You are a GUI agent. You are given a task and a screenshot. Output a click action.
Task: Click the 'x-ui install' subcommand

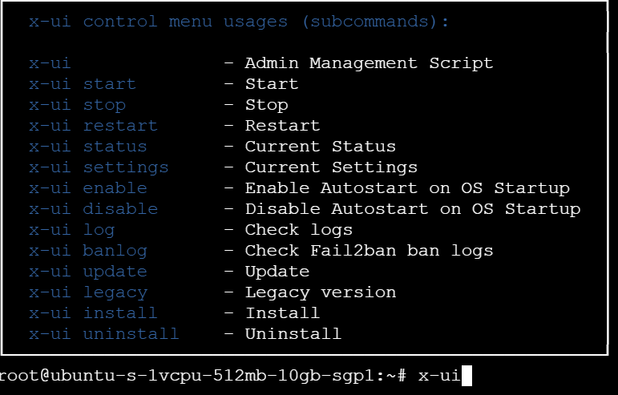point(94,313)
